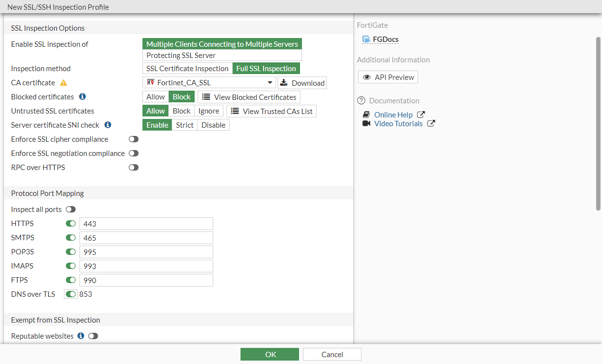Select Strict for Server certificate SNI check

(x=184, y=125)
